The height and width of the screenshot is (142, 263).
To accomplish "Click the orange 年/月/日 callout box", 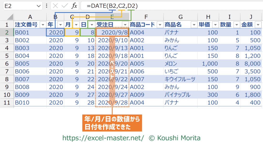I will [112, 123].
